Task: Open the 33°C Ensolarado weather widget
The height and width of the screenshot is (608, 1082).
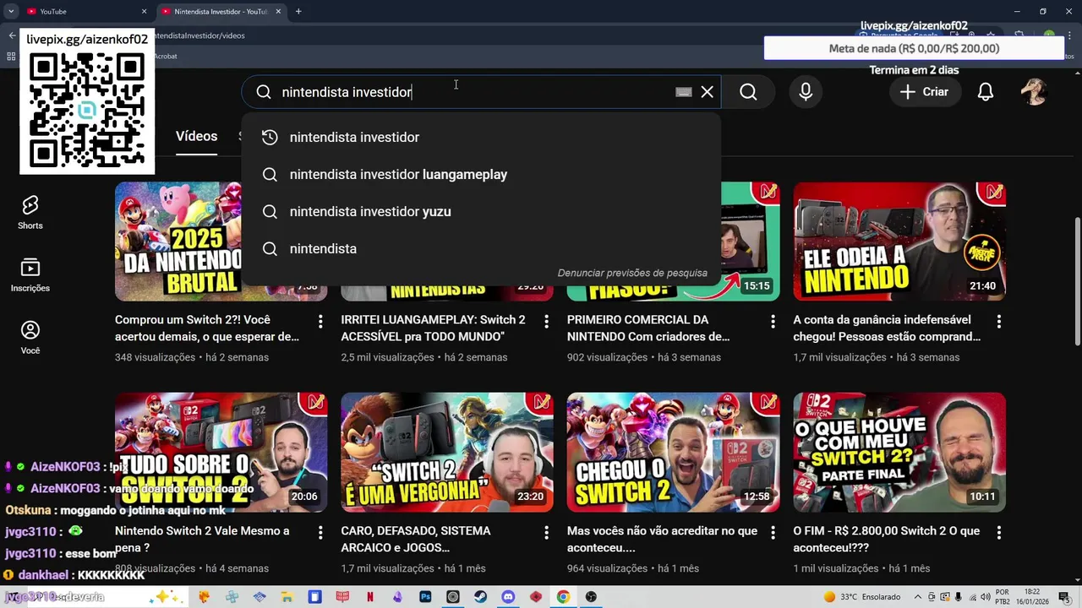Action: [x=861, y=597]
